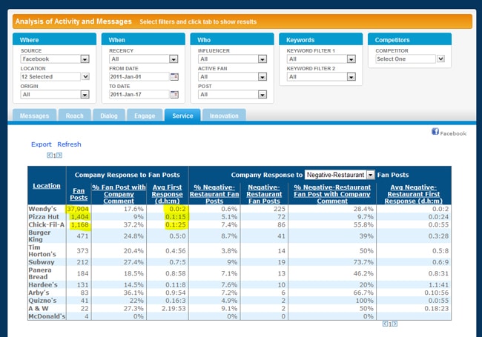Click the Pizza Hut row label
This screenshot has width=482, height=337.
[44, 217]
